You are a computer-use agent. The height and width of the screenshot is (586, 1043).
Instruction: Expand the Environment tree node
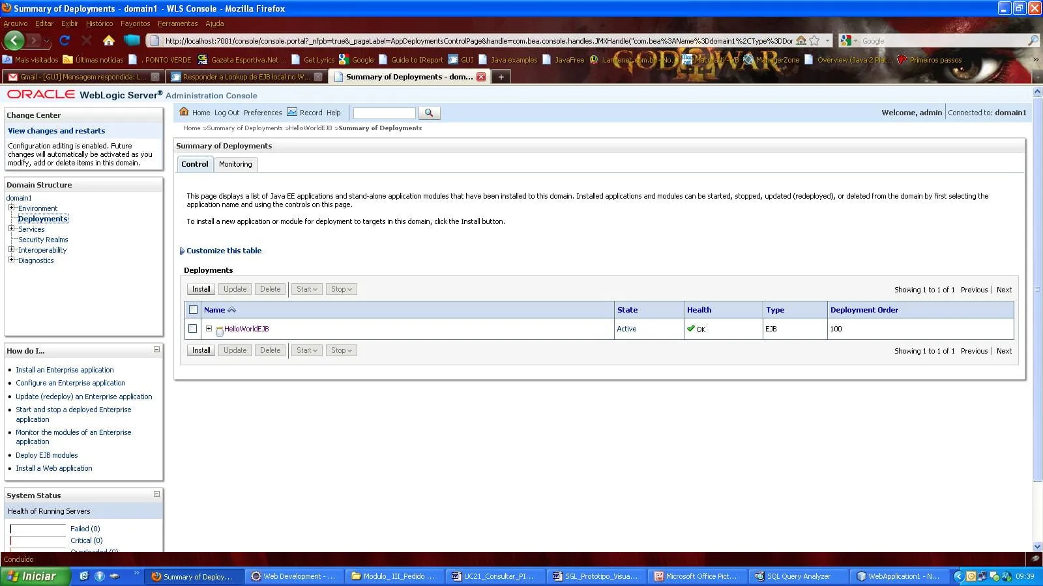(x=11, y=208)
